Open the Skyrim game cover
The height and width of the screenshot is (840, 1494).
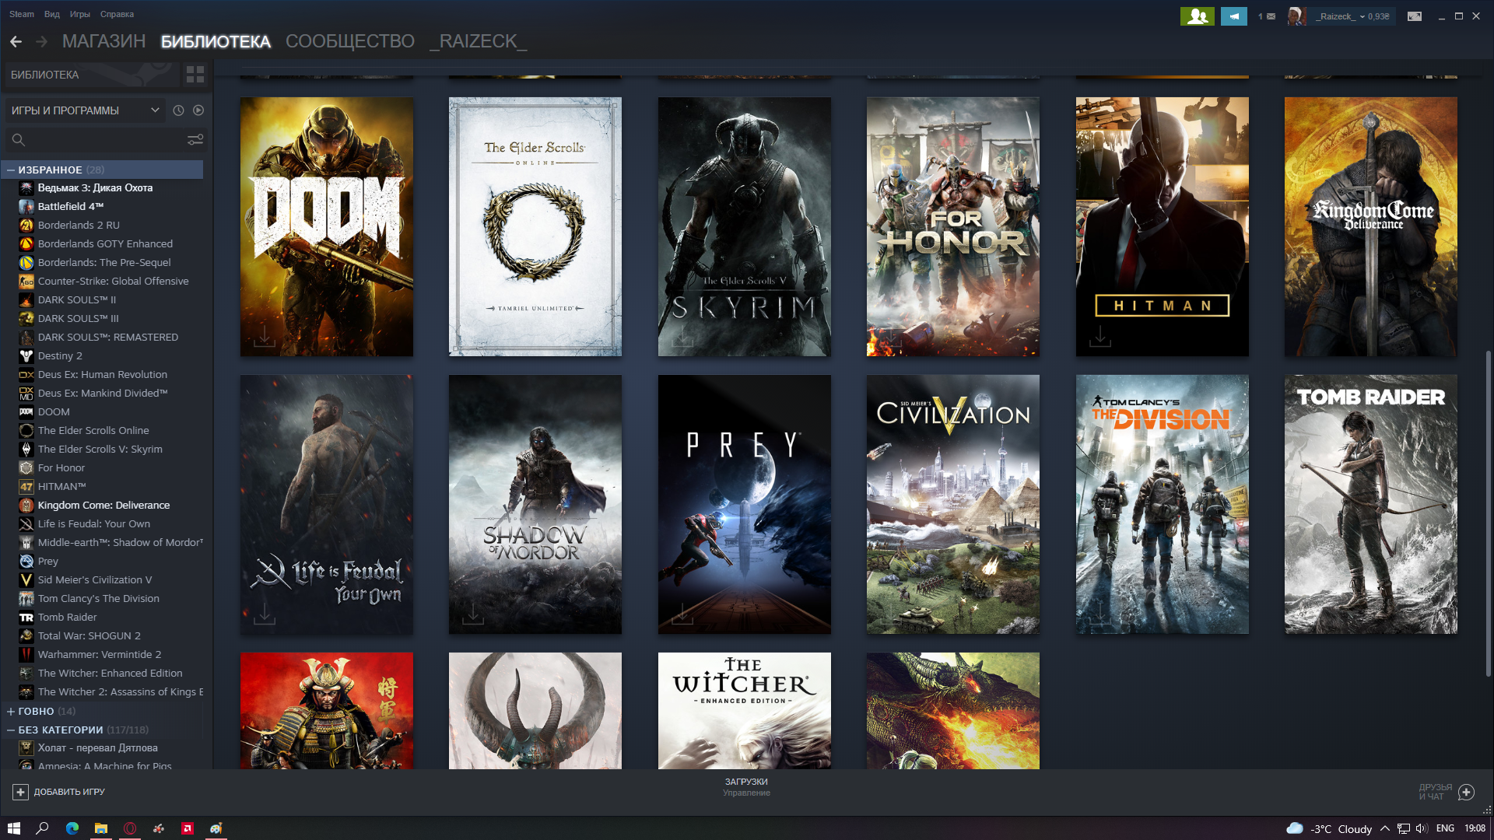point(745,226)
